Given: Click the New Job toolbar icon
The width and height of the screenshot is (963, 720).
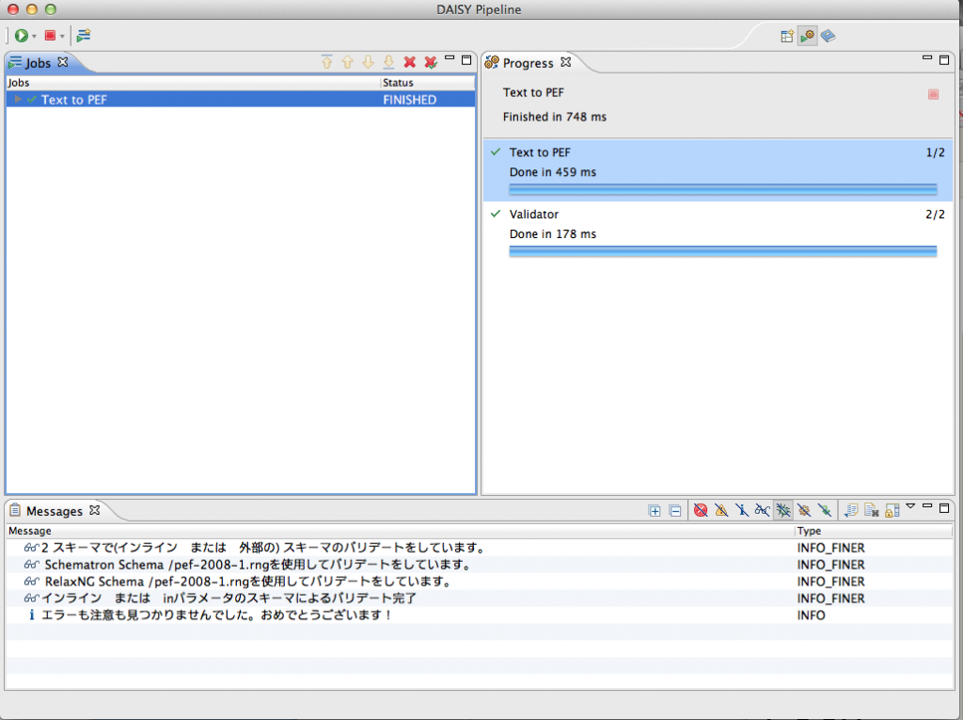Looking at the screenshot, I should pyautogui.click(x=84, y=36).
